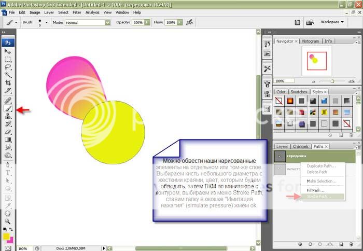This screenshot has width=363, height=251.
Task: Choose Stroke Path... from the context menu
Action: 318,197
